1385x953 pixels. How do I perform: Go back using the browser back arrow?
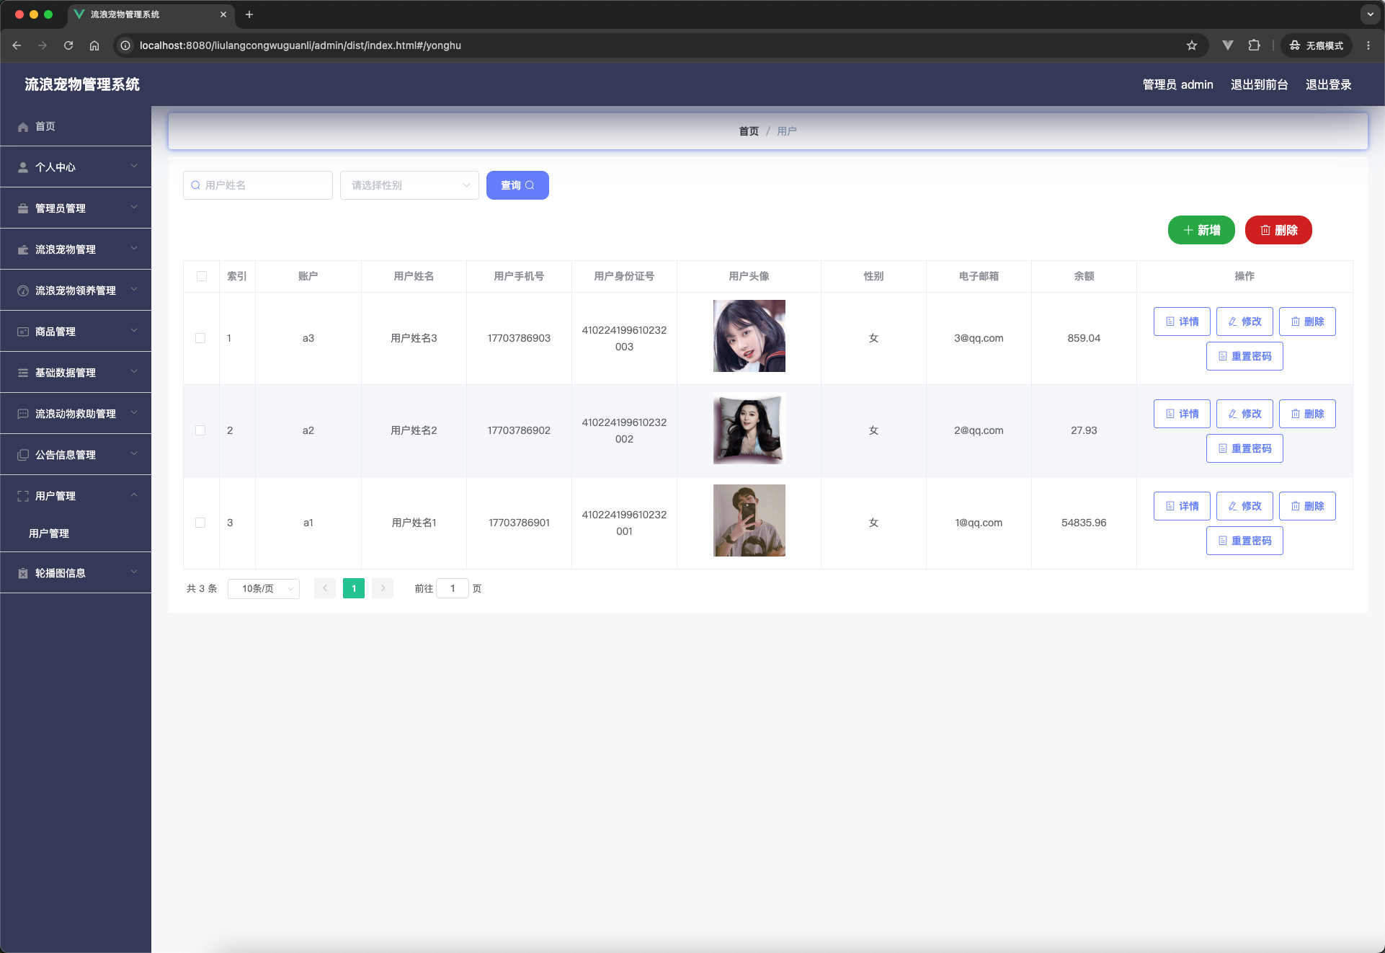[17, 45]
